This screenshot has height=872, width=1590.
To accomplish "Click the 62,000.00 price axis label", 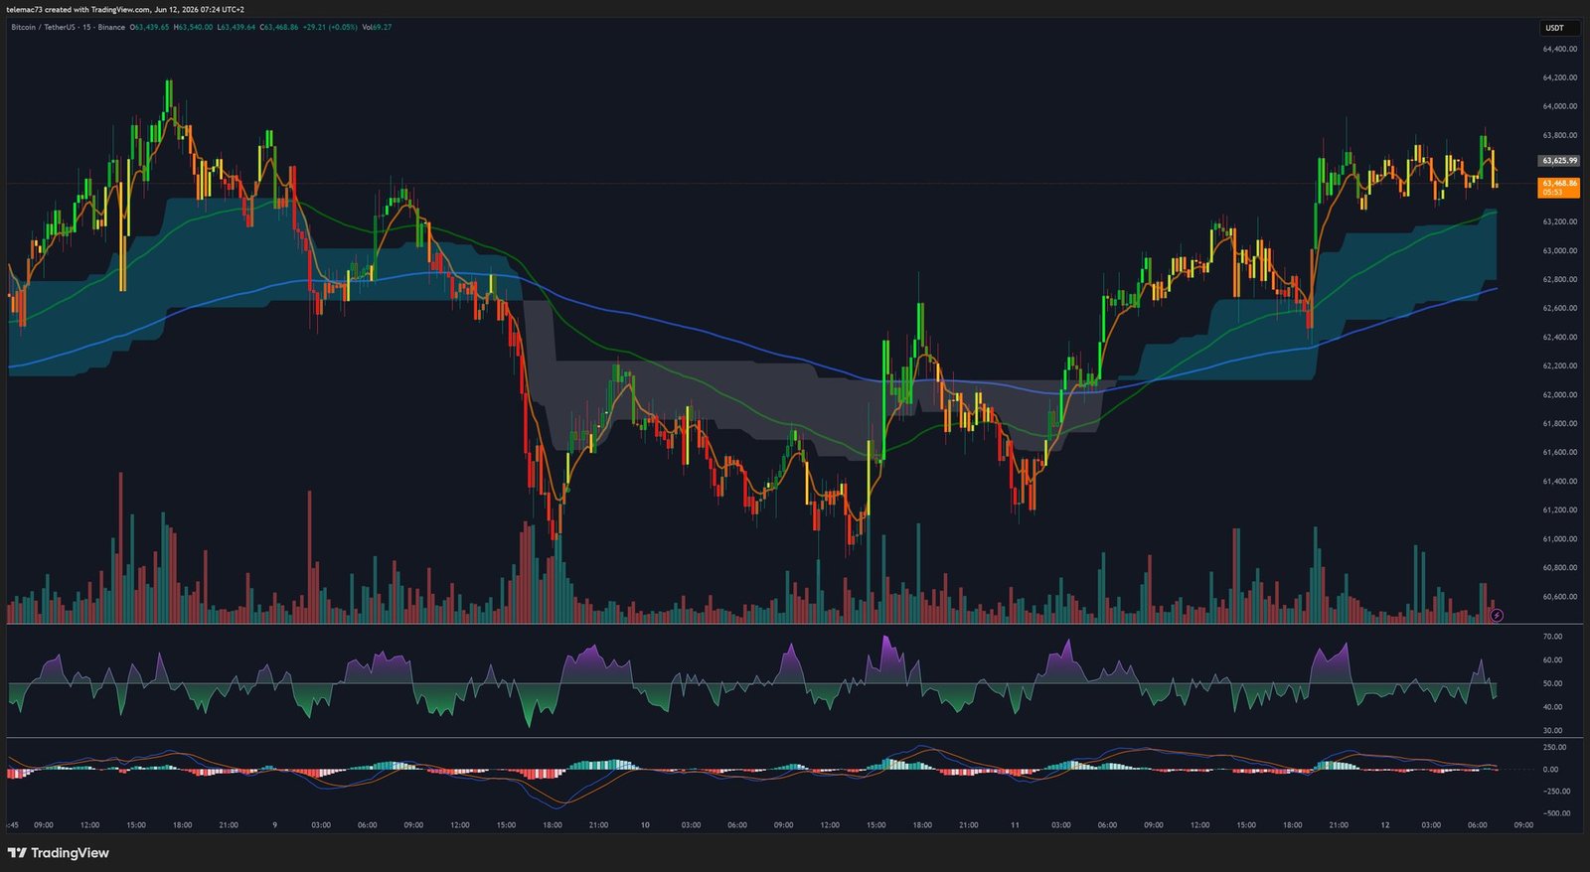I will pyautogui.click(x=1559, y=394).
